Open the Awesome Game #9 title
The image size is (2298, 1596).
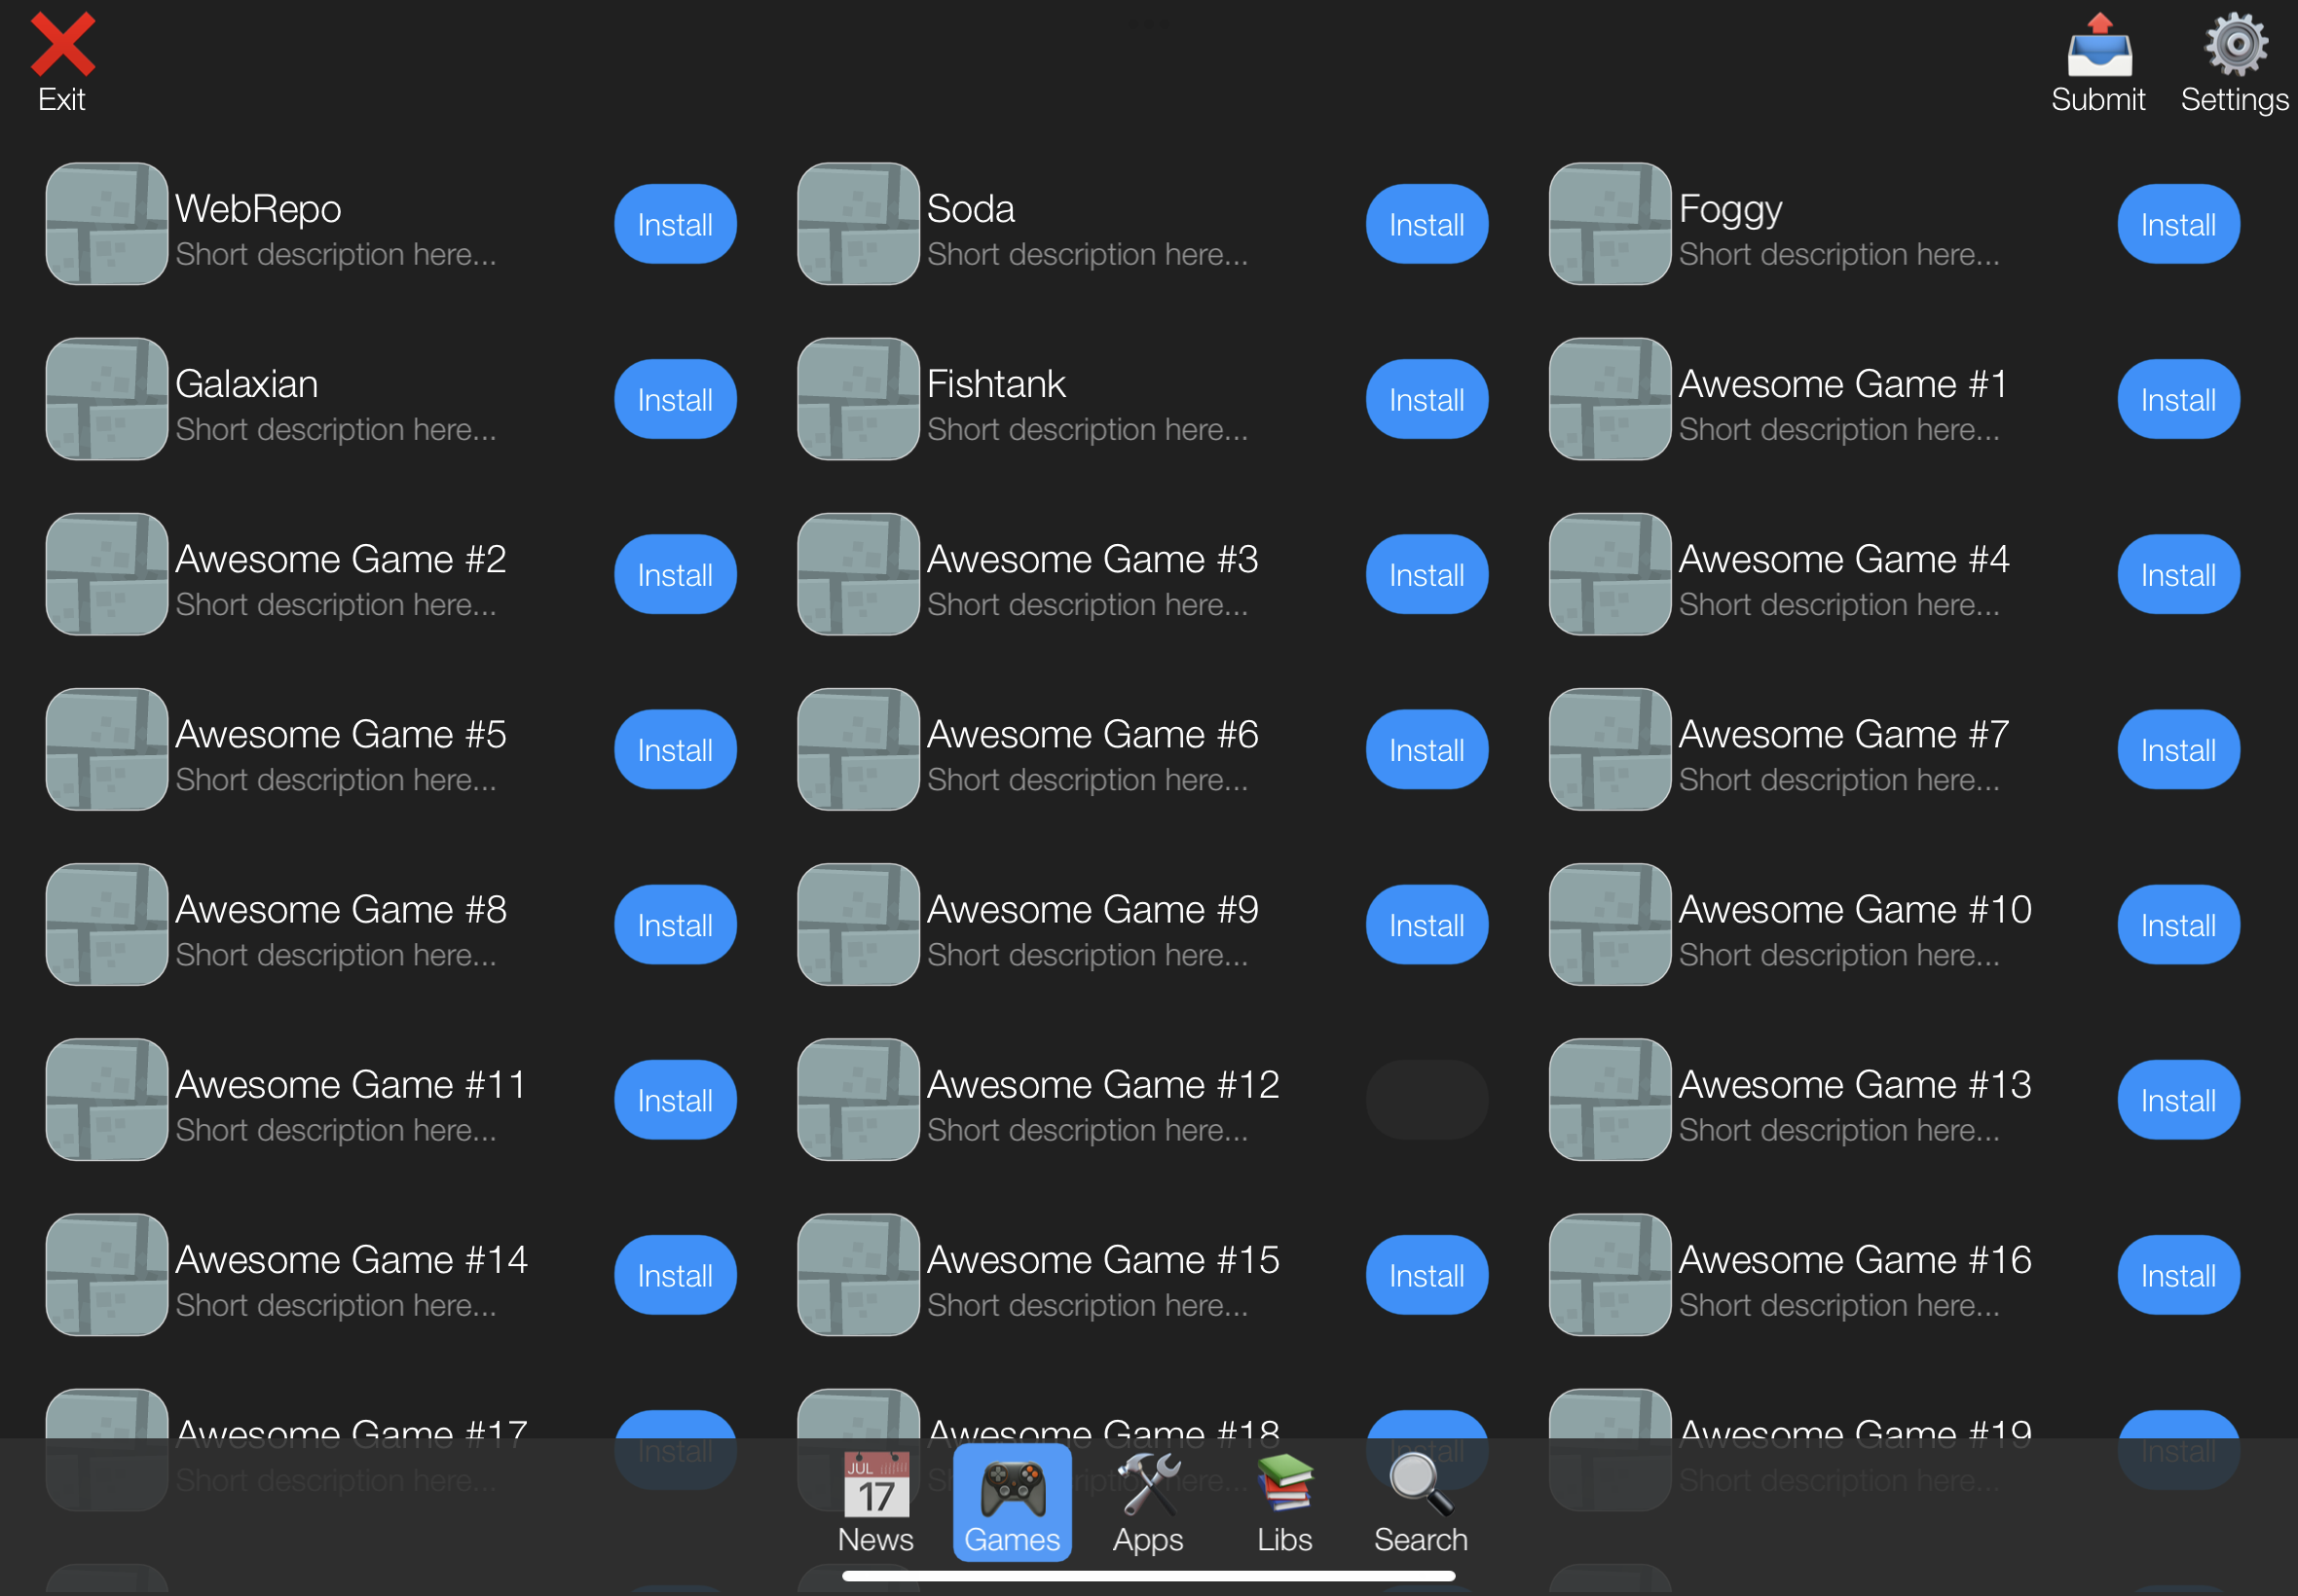(x=1092, y=910)
